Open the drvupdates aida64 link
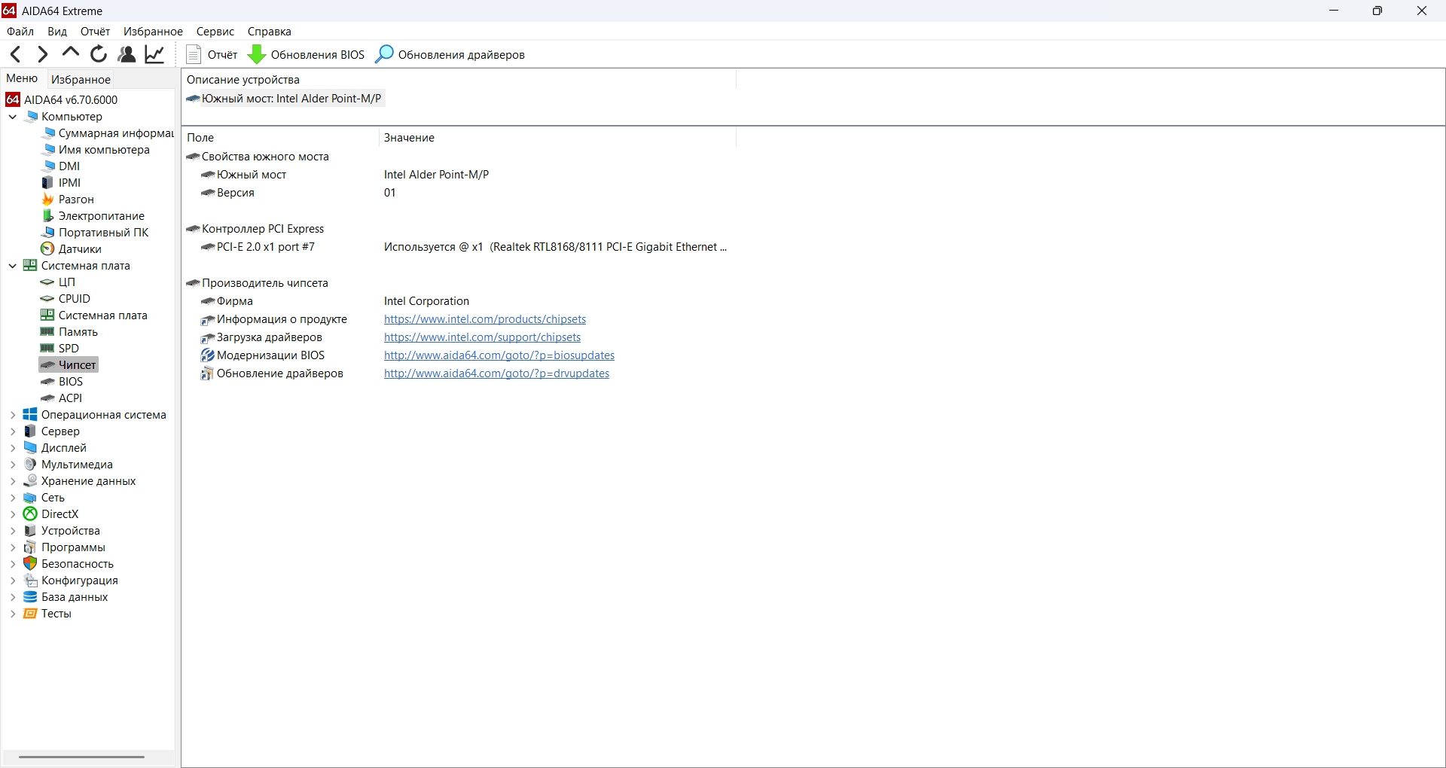The image size is (1446, 768). 497,373
